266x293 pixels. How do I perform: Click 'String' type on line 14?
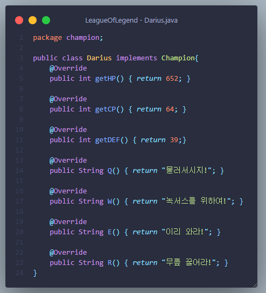[x=91, y=171]
